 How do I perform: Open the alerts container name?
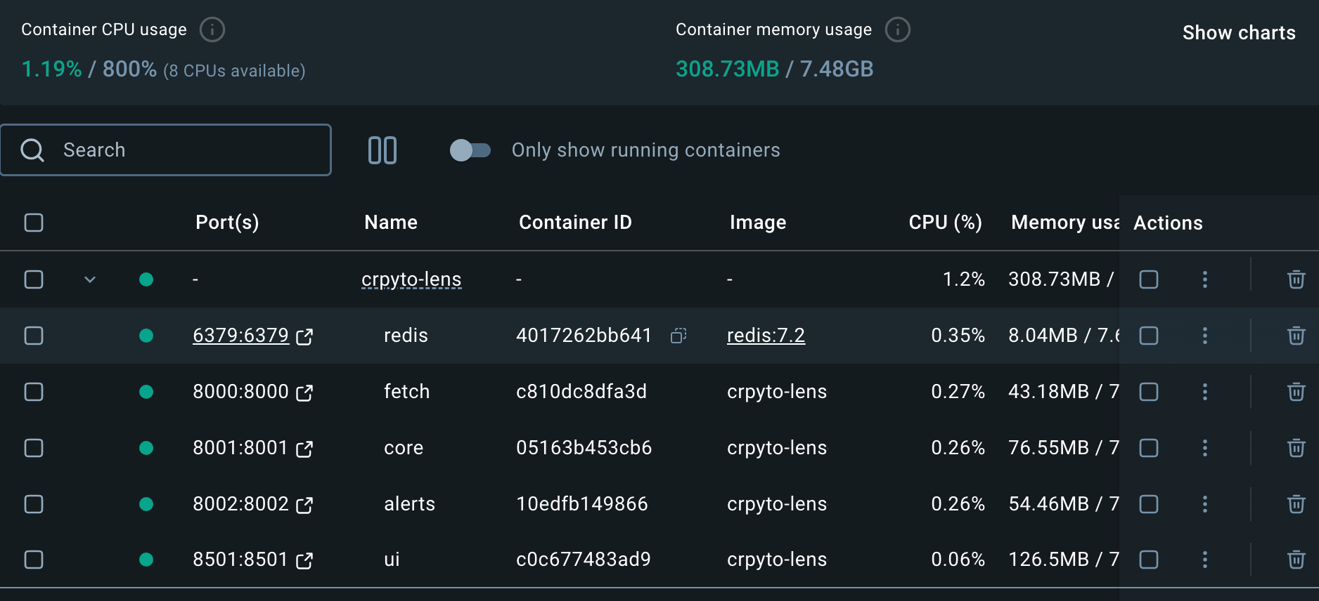(409, 504)
